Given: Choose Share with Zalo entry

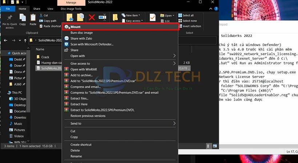Looking at the screenshot, I should [84, 38].
